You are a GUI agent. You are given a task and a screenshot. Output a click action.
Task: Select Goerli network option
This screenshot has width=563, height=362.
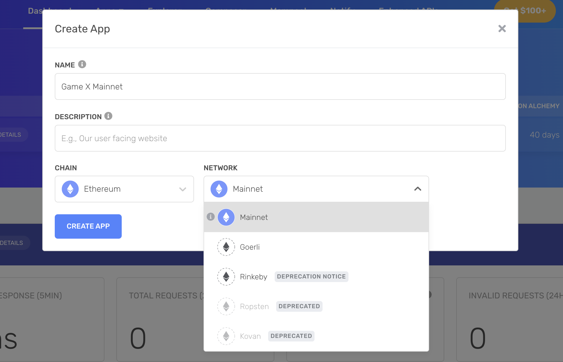[x=316, y=247]
